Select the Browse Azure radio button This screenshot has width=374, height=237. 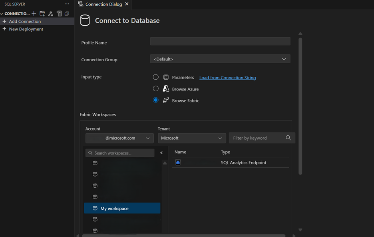(x=156, y=89)
